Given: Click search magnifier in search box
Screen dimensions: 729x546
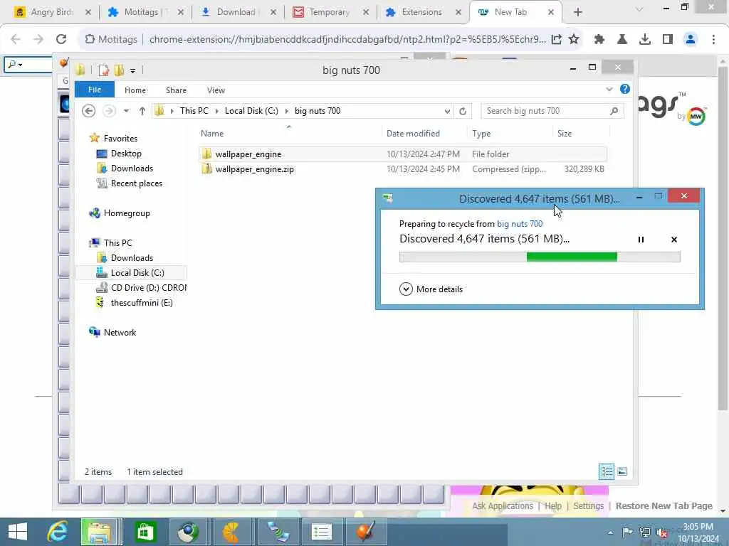Looking at the screenshot, I should [x=614, y=111].
